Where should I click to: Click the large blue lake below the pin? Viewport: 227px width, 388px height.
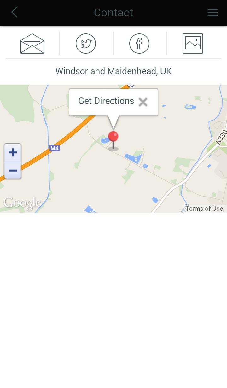click(134, 158)
